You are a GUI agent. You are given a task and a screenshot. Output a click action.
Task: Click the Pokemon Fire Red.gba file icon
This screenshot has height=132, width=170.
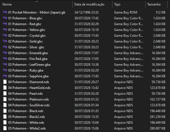(x=5, y=59)
